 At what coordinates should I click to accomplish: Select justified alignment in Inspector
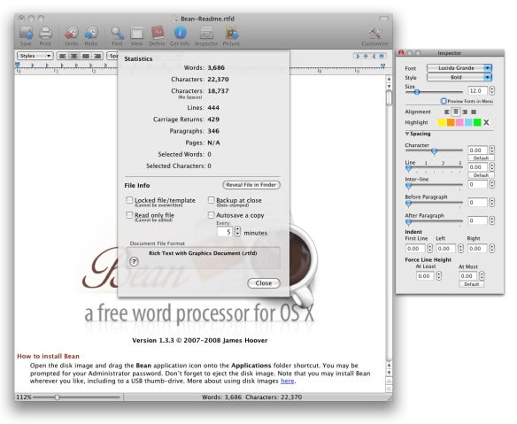(x=474, y=112)
